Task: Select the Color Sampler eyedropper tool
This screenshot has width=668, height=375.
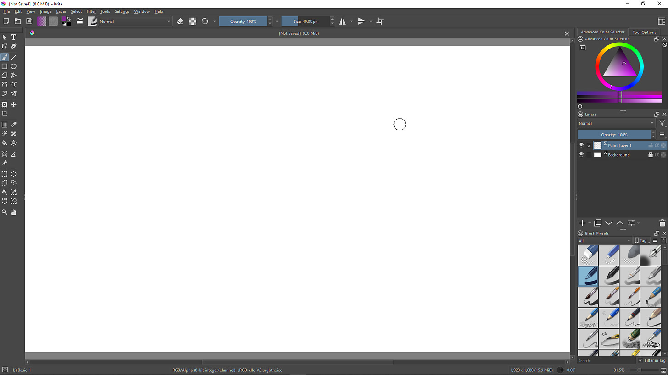Action: click(x=14, y=125)
